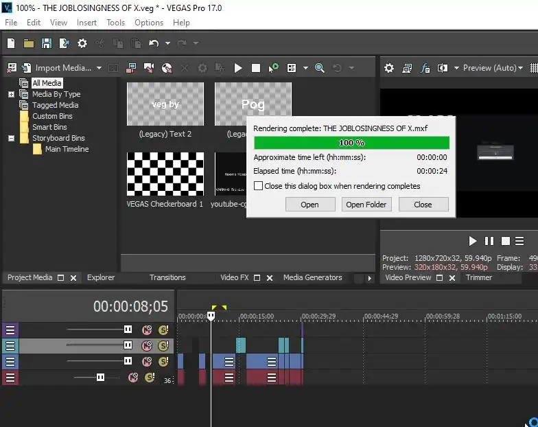Click the Preview on External Monitor icon
Viewport: 538px width, 427px height.
pos(407,68)
